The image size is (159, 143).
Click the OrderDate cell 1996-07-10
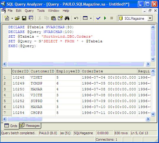(109, 107)
